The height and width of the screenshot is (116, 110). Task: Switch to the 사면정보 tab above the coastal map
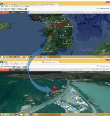point(22,70)
